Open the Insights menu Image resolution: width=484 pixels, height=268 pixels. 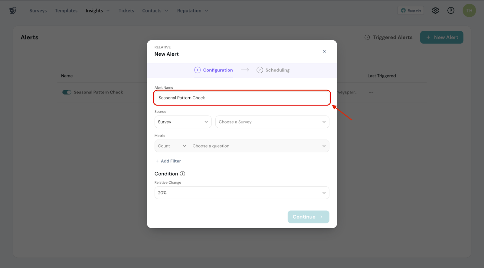coord(97,11)
